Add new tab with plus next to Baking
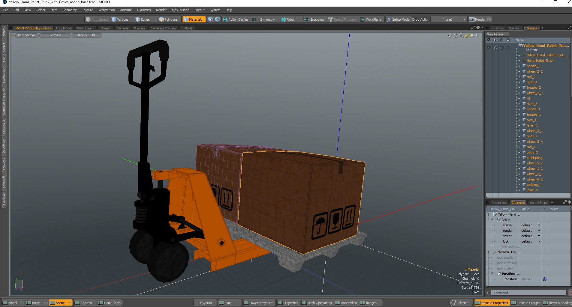The image size is (572, 307). pyautogui.click(x=198, y=28)
